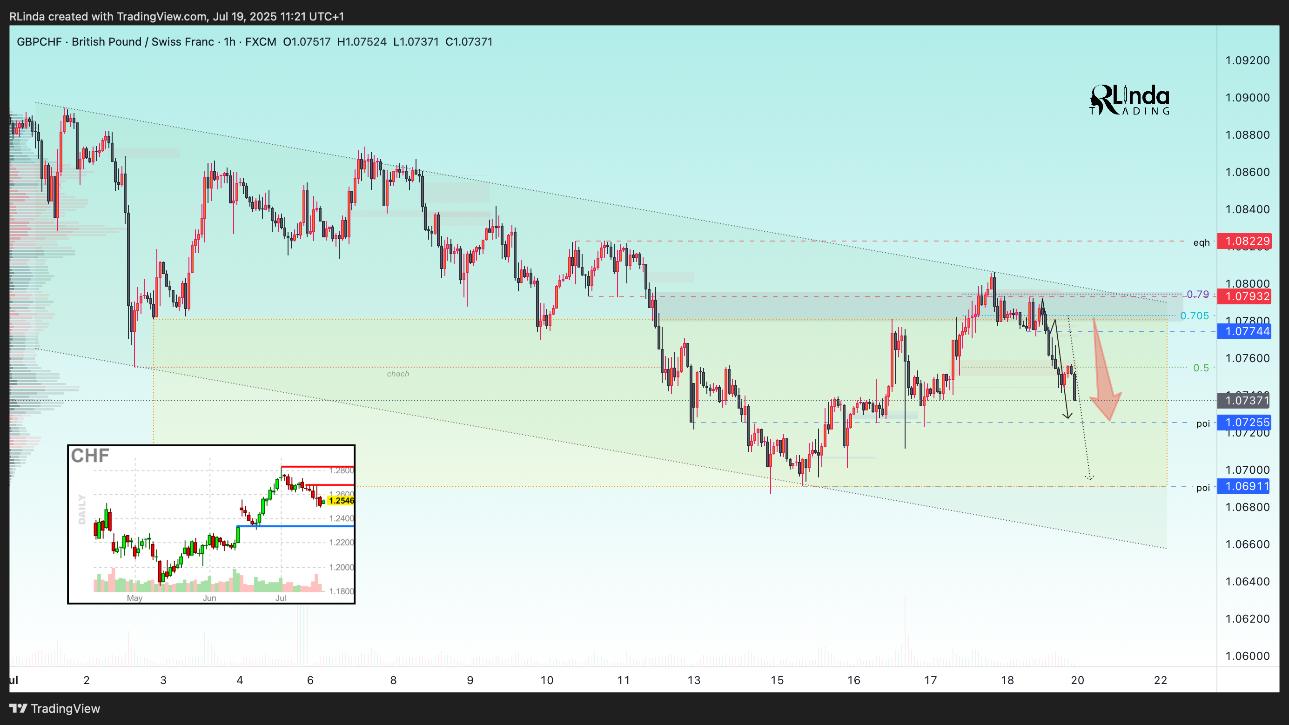Click the low value L1.07371

pos(416,41)
